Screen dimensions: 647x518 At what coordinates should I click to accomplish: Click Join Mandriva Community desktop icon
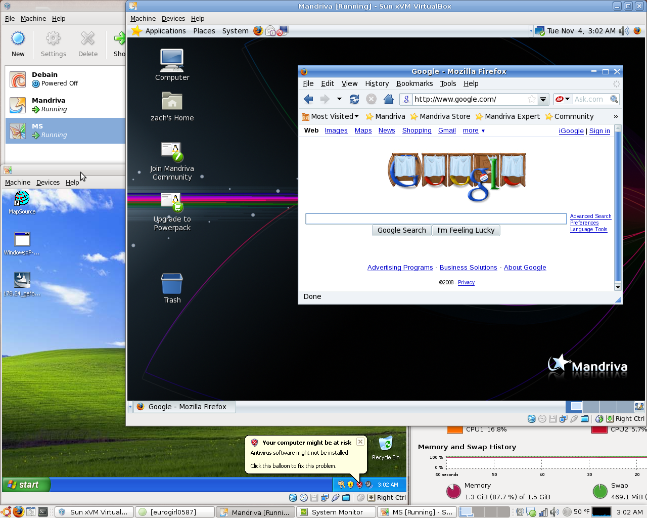tap(172, 151)
